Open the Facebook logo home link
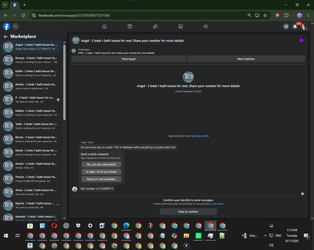The height and width of the screenshot is (250, 314). coord(6,26)
